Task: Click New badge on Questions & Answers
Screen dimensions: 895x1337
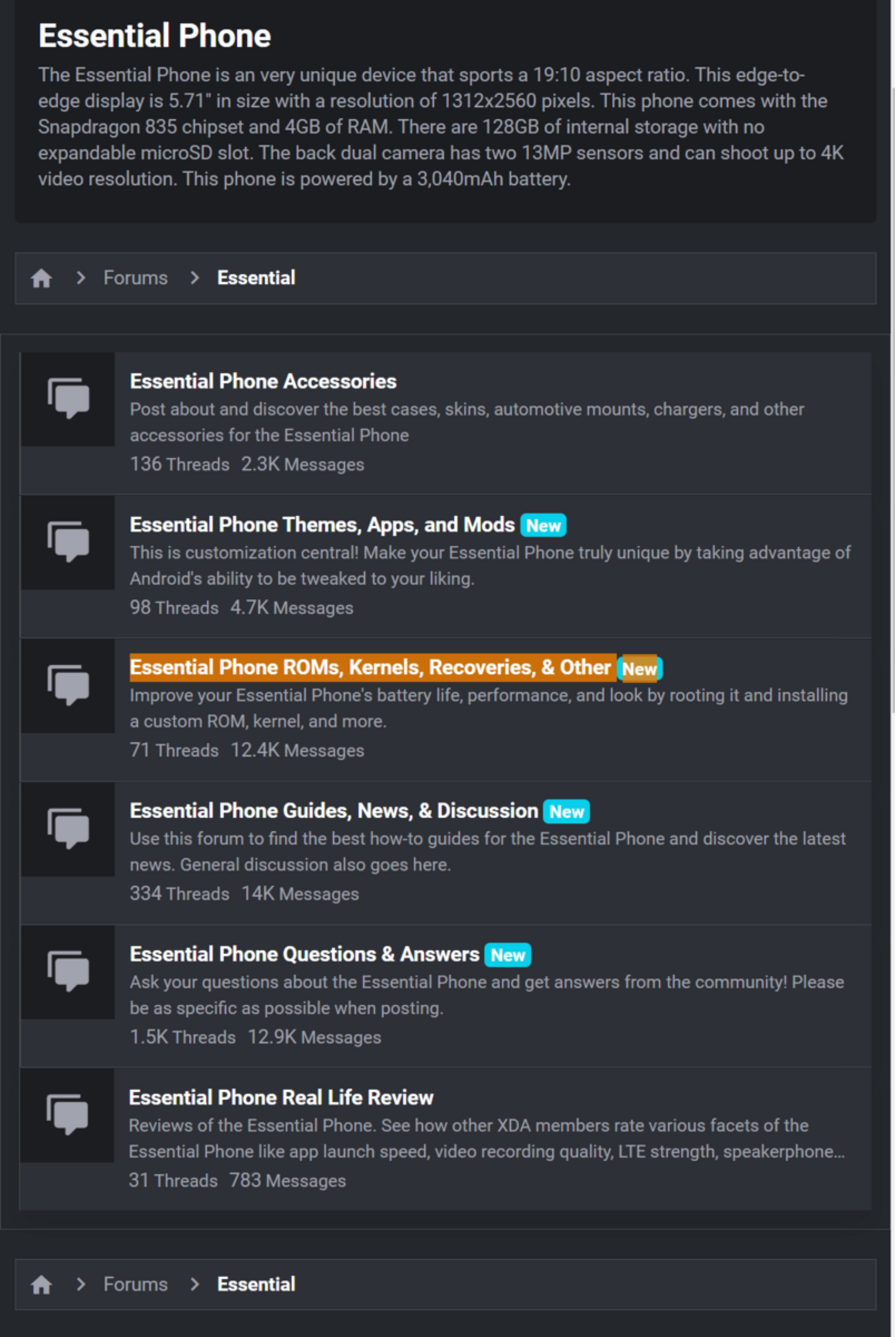Action: 508,955
